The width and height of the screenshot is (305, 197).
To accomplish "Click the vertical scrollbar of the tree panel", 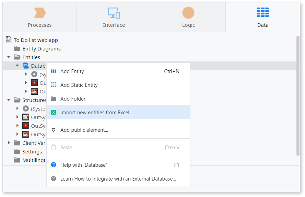I will coord(298,96).
